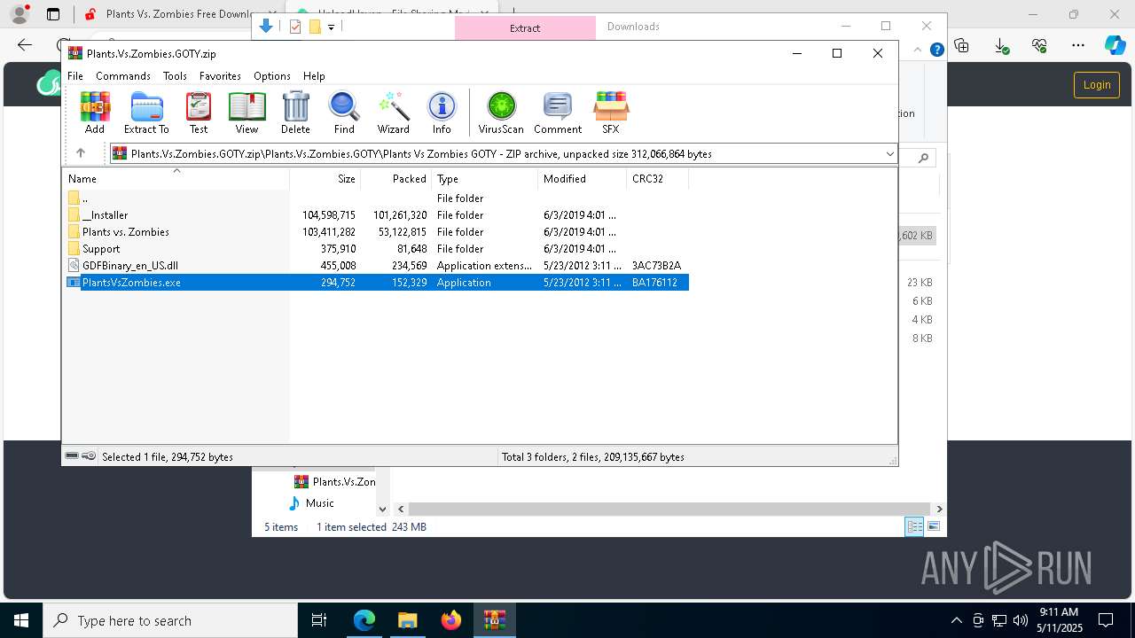
Task: Open browser settings ellipsis menu
Action: [1078, 45]
